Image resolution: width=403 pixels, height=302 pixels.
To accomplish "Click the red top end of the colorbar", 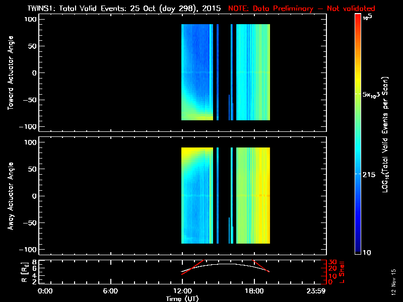I will click(358, 17).
